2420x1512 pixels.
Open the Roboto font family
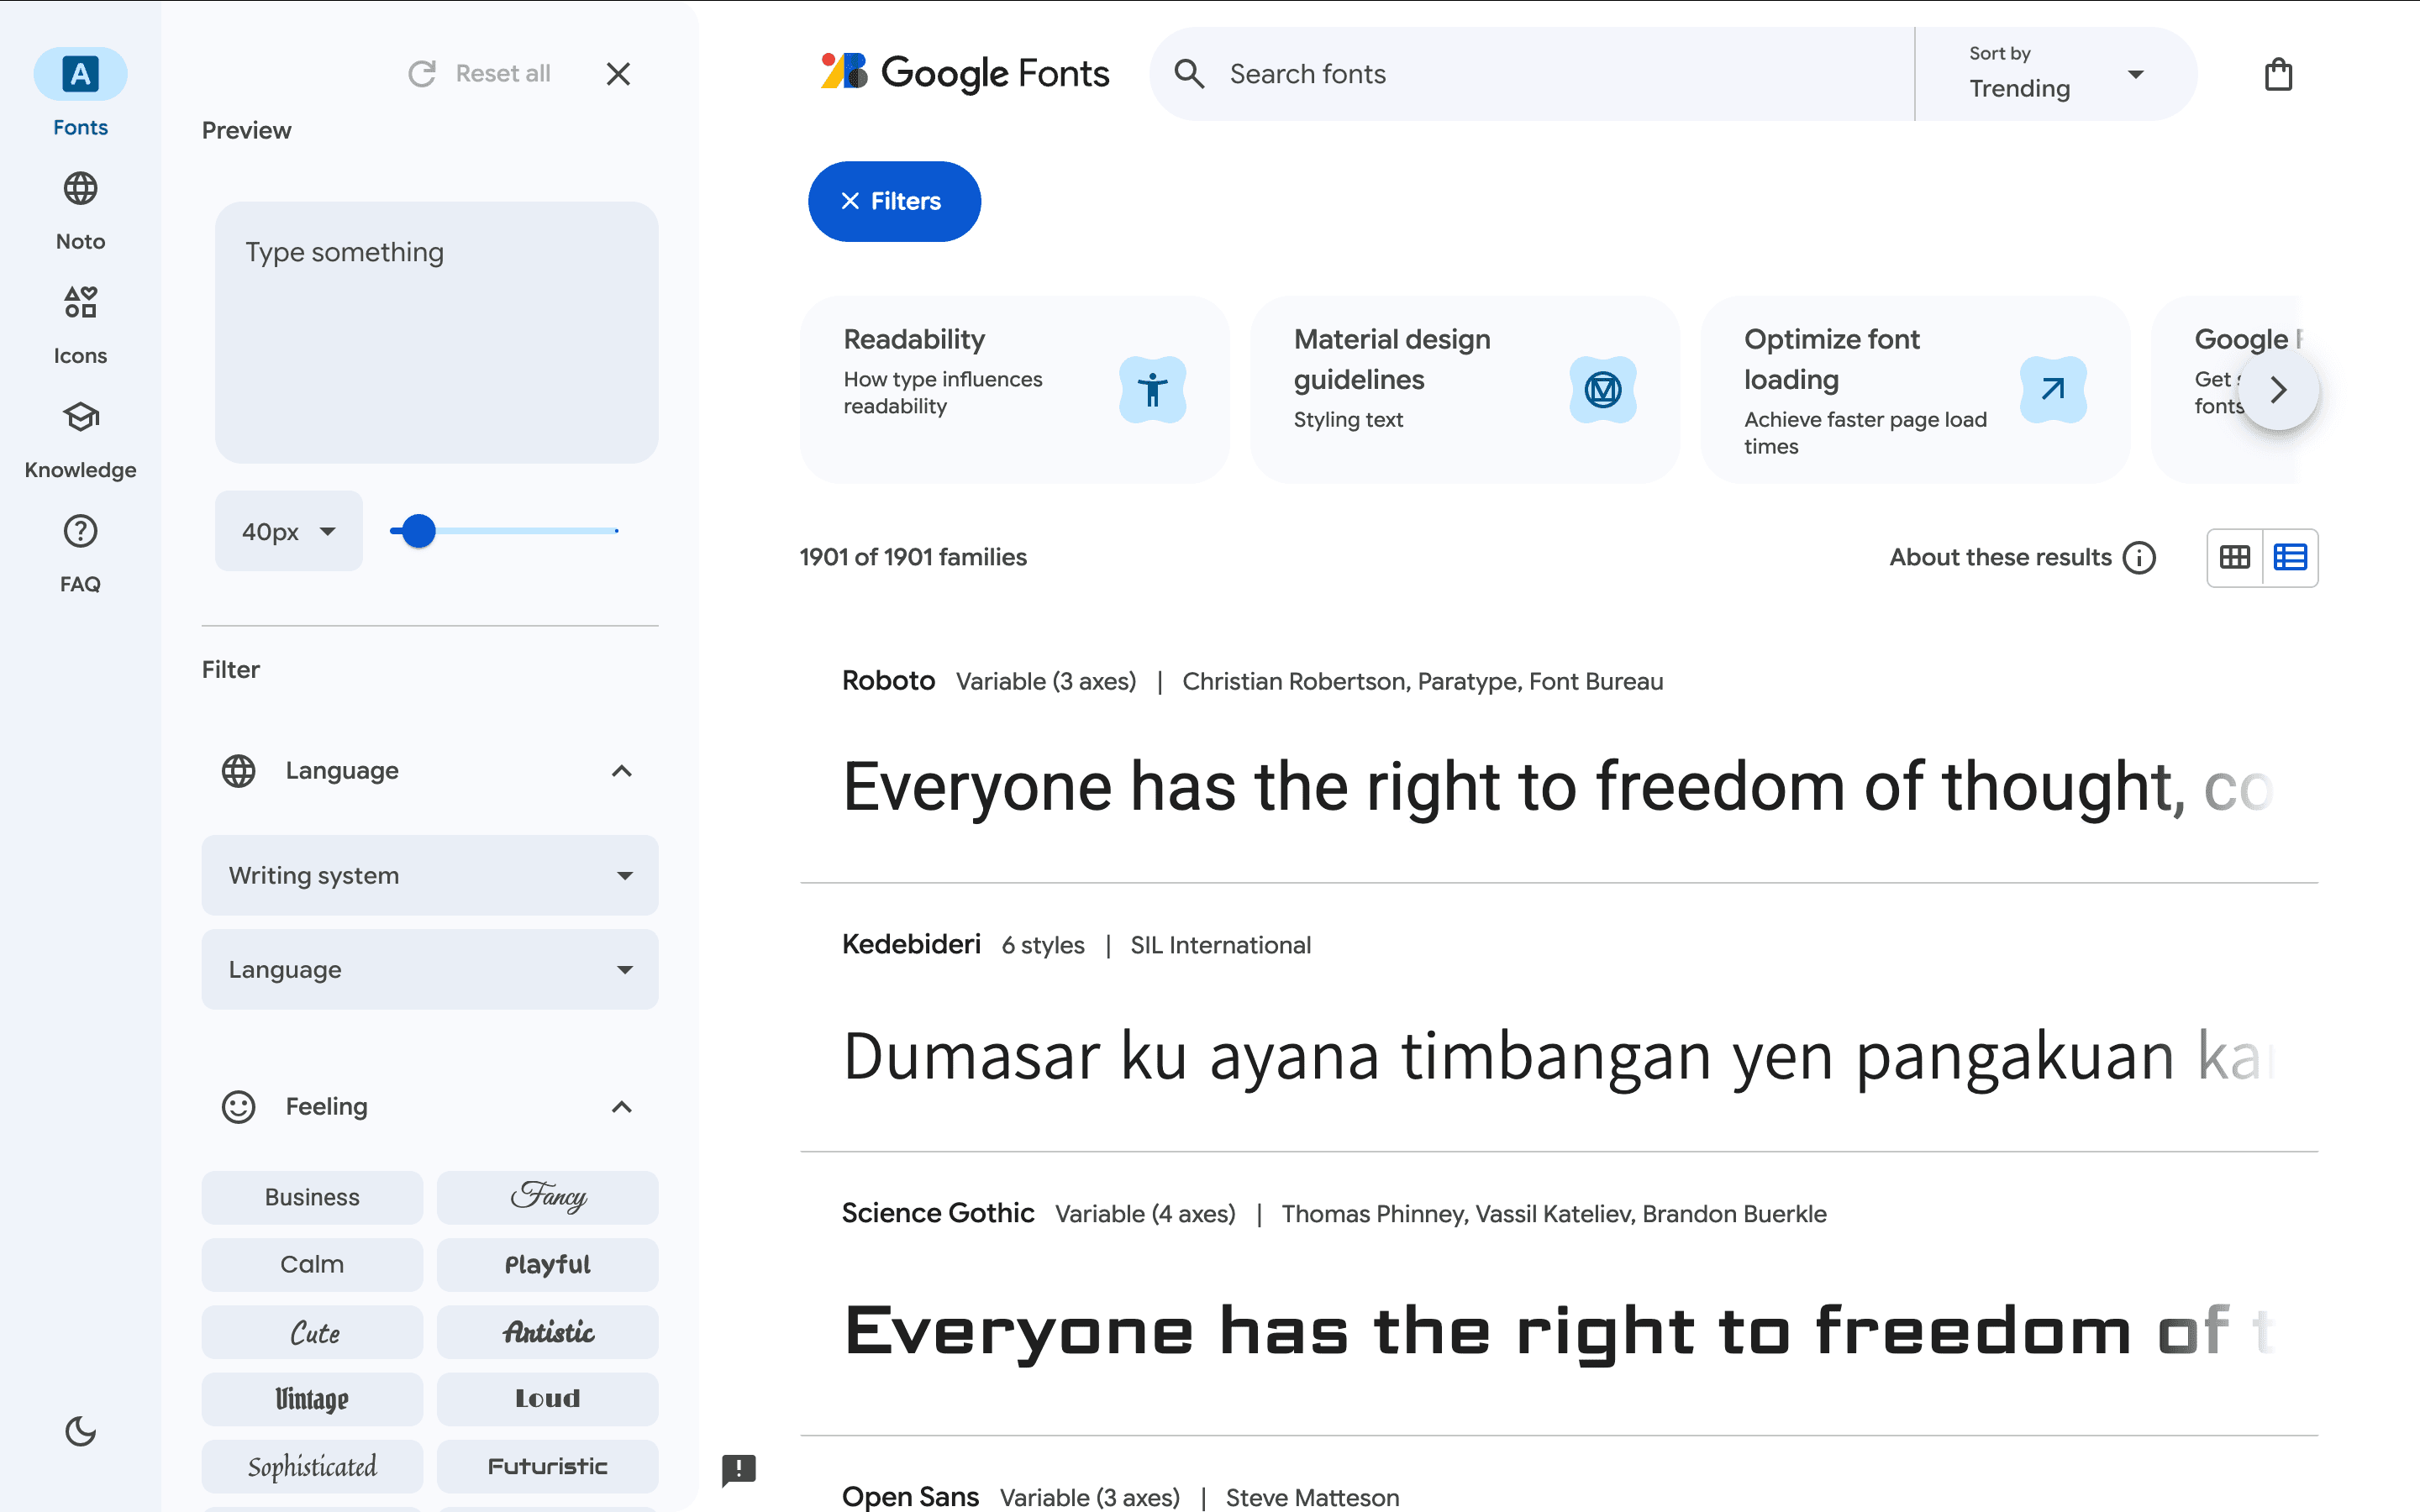(888, 680)
